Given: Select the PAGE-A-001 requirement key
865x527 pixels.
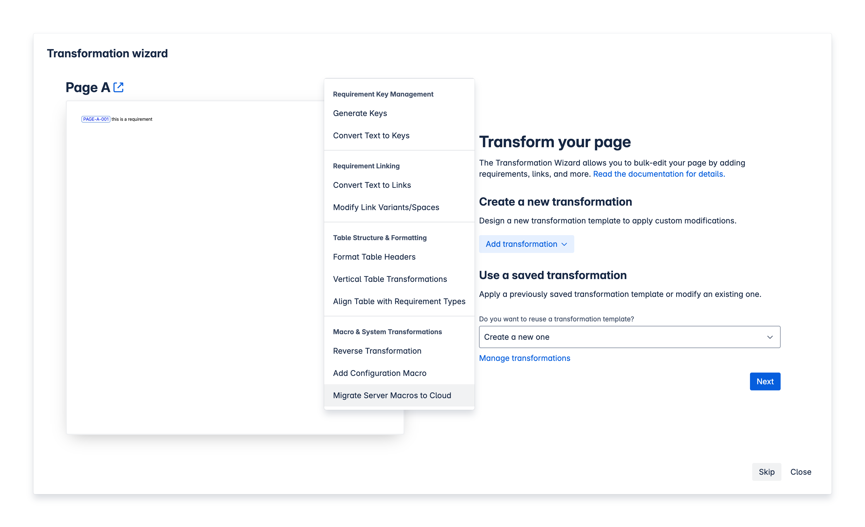Looking at the screenshot, I should tap(96, 119).
